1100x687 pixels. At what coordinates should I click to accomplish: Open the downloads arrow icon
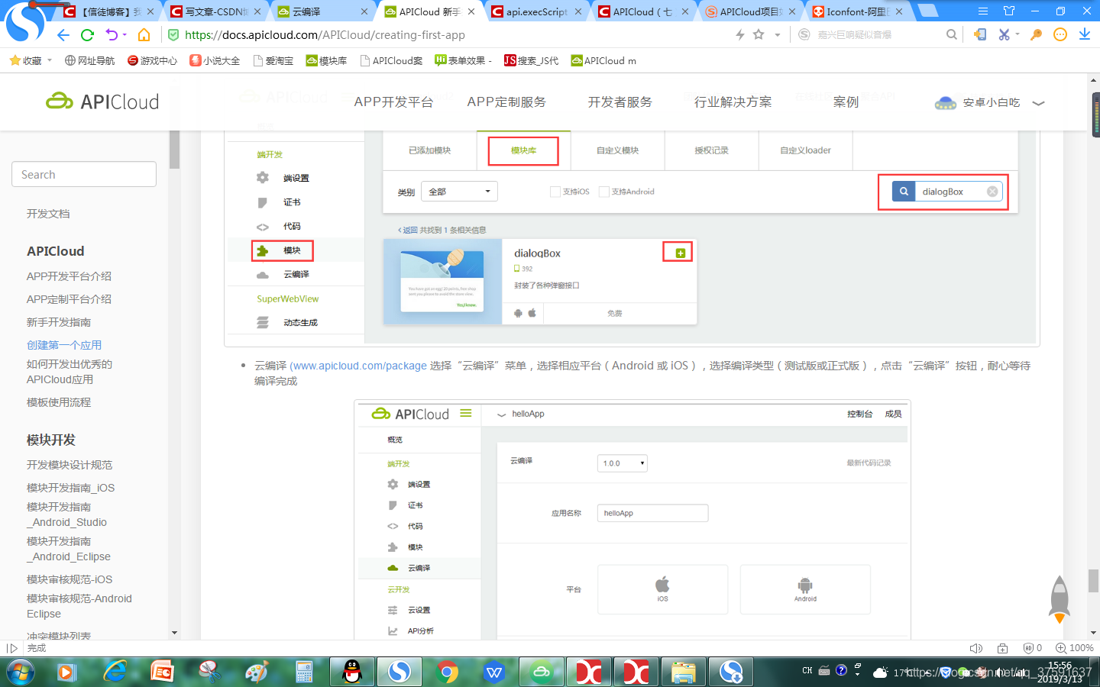click(x=1085, y=35)
